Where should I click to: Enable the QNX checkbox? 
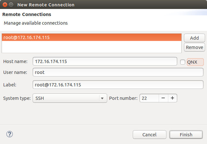tap(183, 62)
